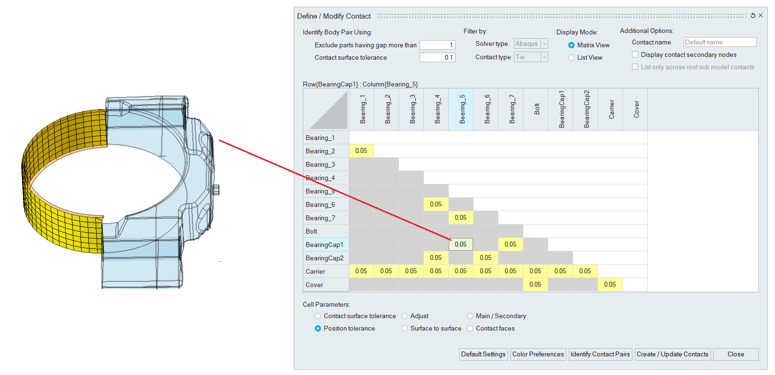Select Cover row, Carrier column 0.05 cell
The width and height of the screenshot is (775, 375).
click(x=610, y=285)
